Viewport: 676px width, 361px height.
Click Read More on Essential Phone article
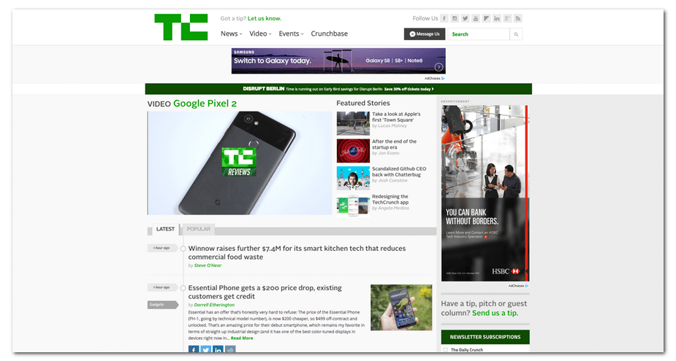(x=241, y=338)
